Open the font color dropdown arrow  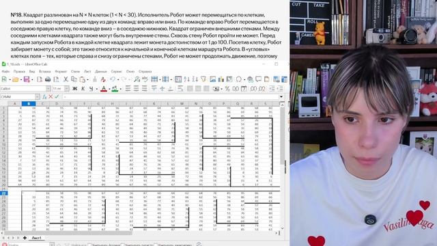(109, 89)
